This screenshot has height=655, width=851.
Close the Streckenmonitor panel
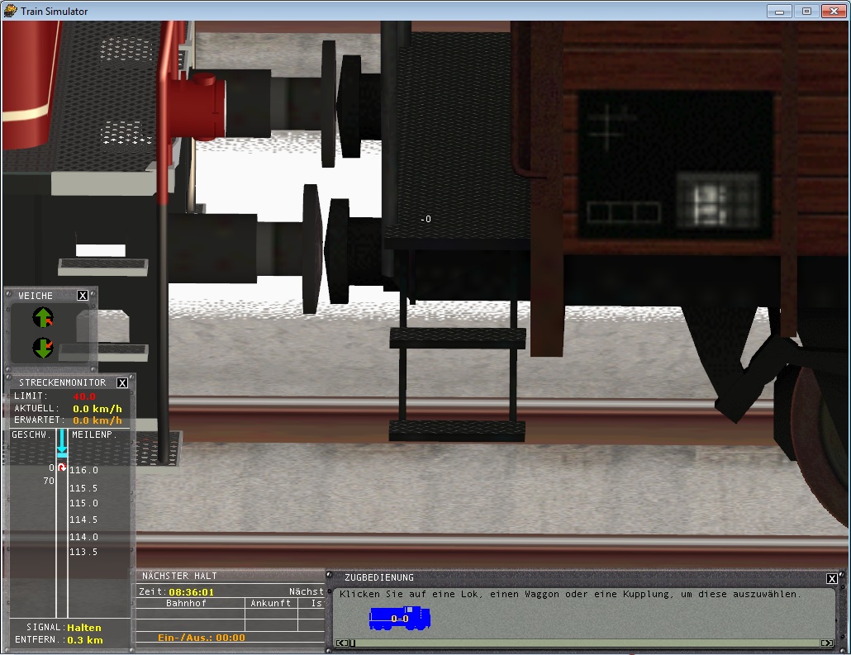point(122,383)
